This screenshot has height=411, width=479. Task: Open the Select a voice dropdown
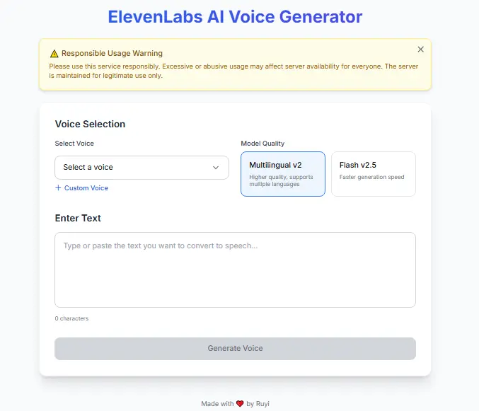coord(142,168)
